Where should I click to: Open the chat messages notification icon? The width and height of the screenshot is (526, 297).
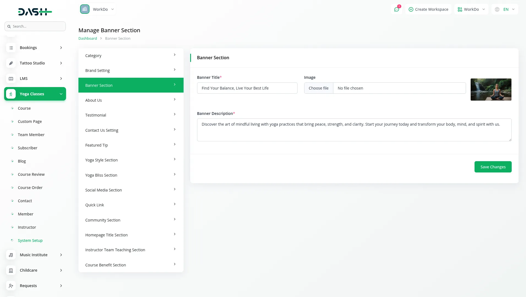(x=396, y=9)
